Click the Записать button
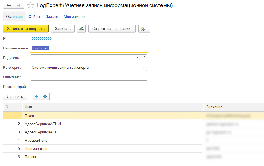Image resolution: width=264 pixels, height=166 pixels. 63,29
